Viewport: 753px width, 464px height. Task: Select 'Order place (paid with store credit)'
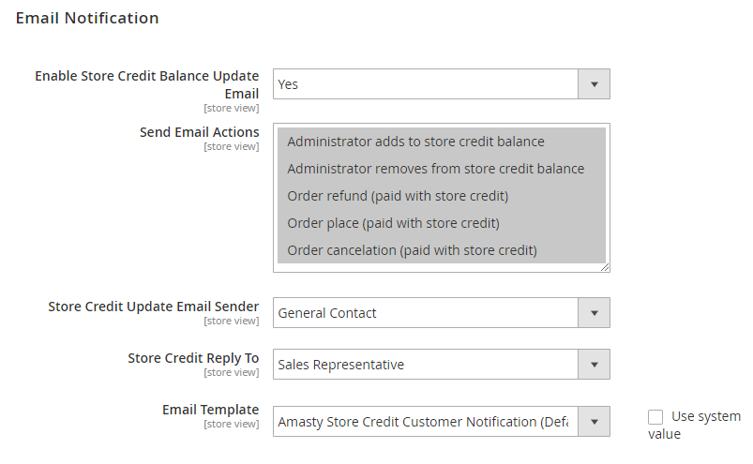tap(393, 223)
